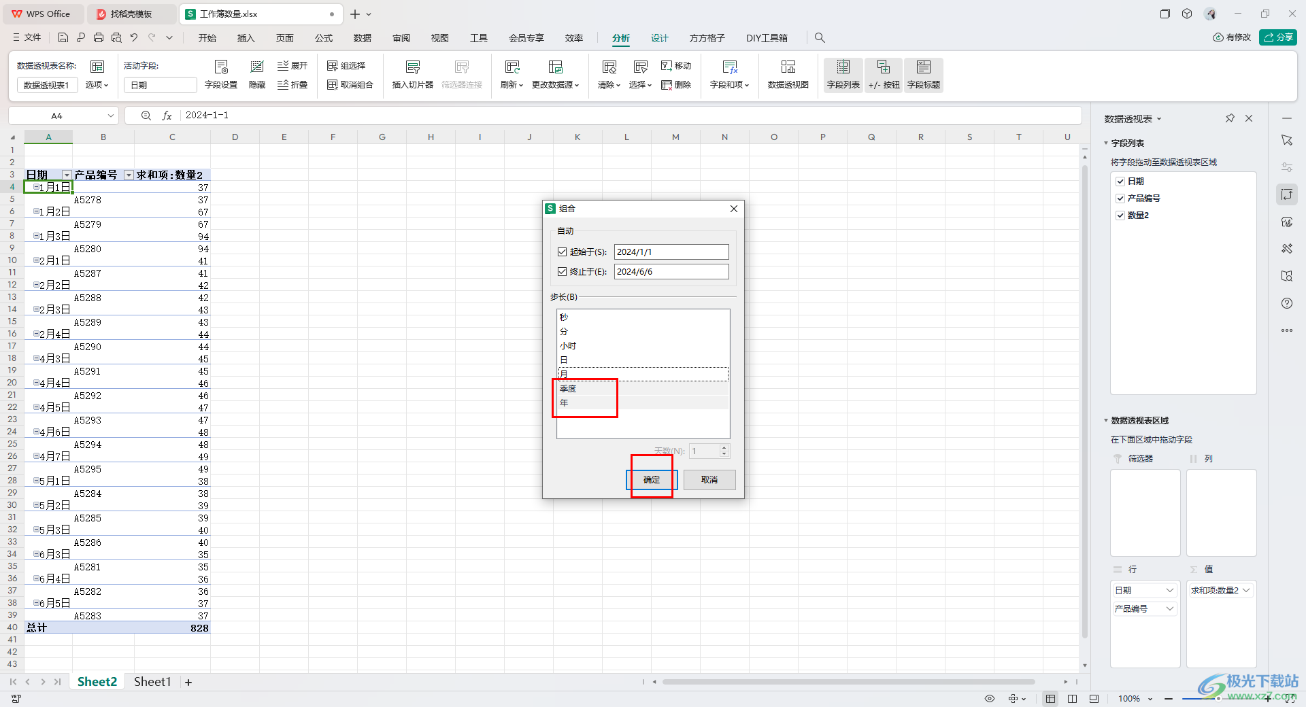
Task: Click the Save icon in quick access toolbar
Action: pos(63,38)
